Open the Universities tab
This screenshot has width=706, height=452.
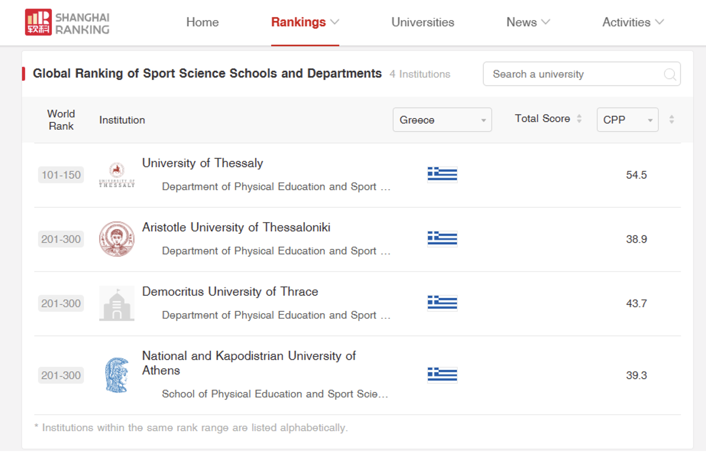(423, 22)
